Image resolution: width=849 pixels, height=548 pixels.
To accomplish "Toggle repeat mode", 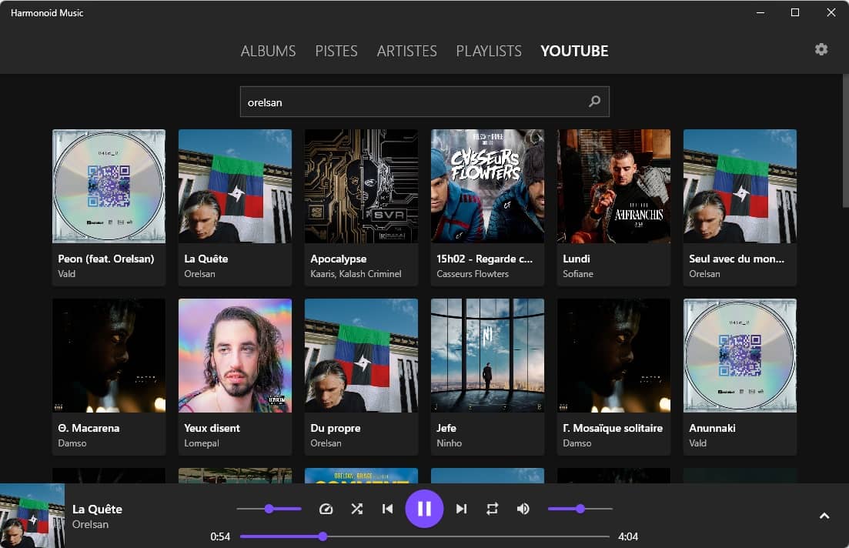I will 492,509.
